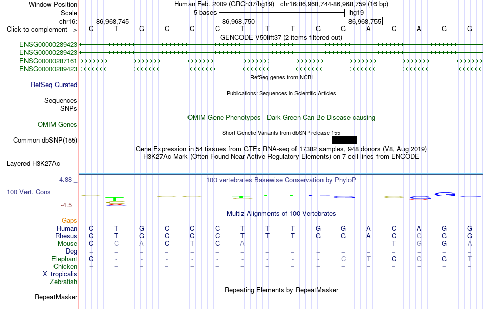Select the Zebrafish alignment row label
The height and width of the screenshot is (309, 484).
[x=64, y=282]
